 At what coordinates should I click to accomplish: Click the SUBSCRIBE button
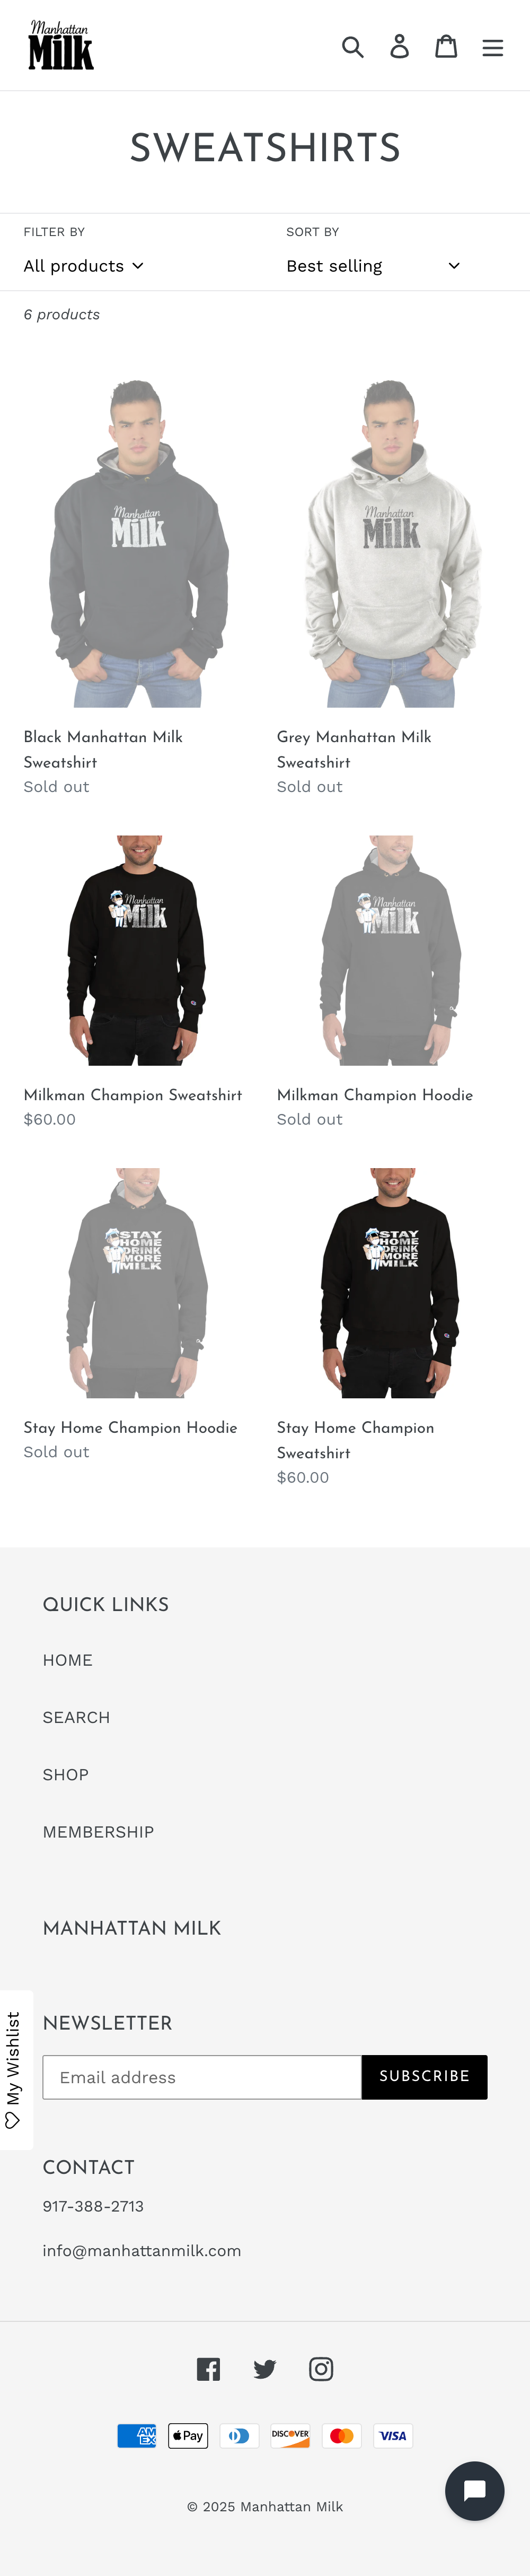[x=424, y=2076]
